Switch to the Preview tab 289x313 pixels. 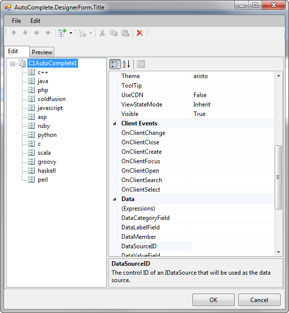pos(42,52)
